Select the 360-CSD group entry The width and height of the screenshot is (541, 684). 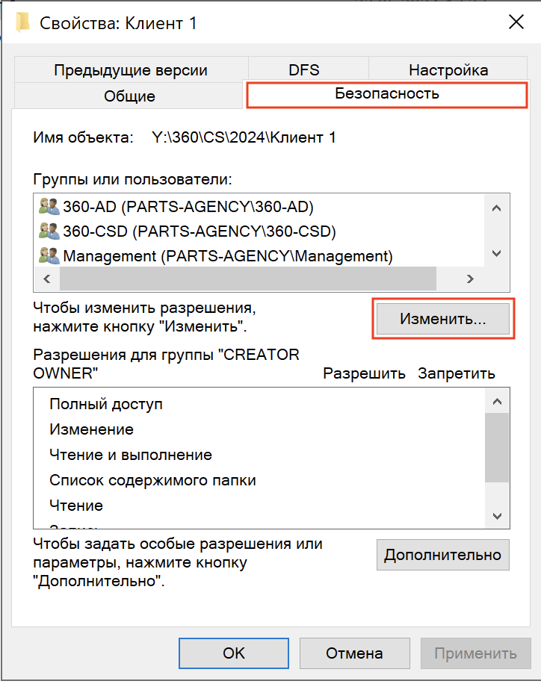pyautogui.click(x=200, y=231)
